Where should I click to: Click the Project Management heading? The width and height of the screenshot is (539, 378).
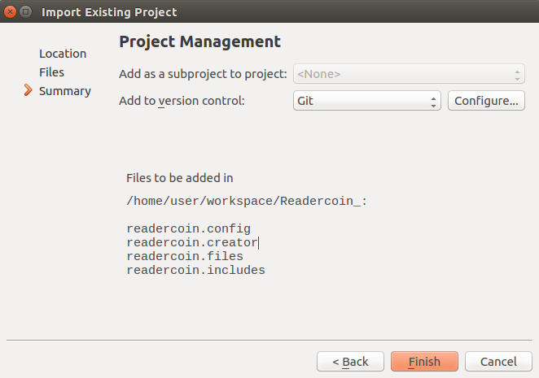point(199,42)
